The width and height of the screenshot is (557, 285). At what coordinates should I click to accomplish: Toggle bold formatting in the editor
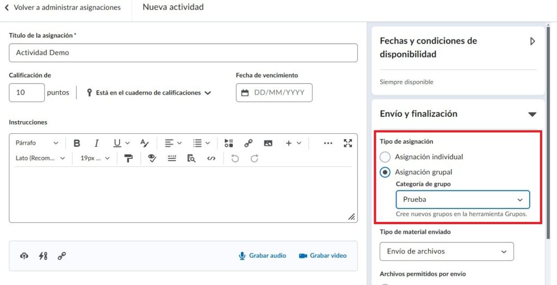tap(77, 143)
